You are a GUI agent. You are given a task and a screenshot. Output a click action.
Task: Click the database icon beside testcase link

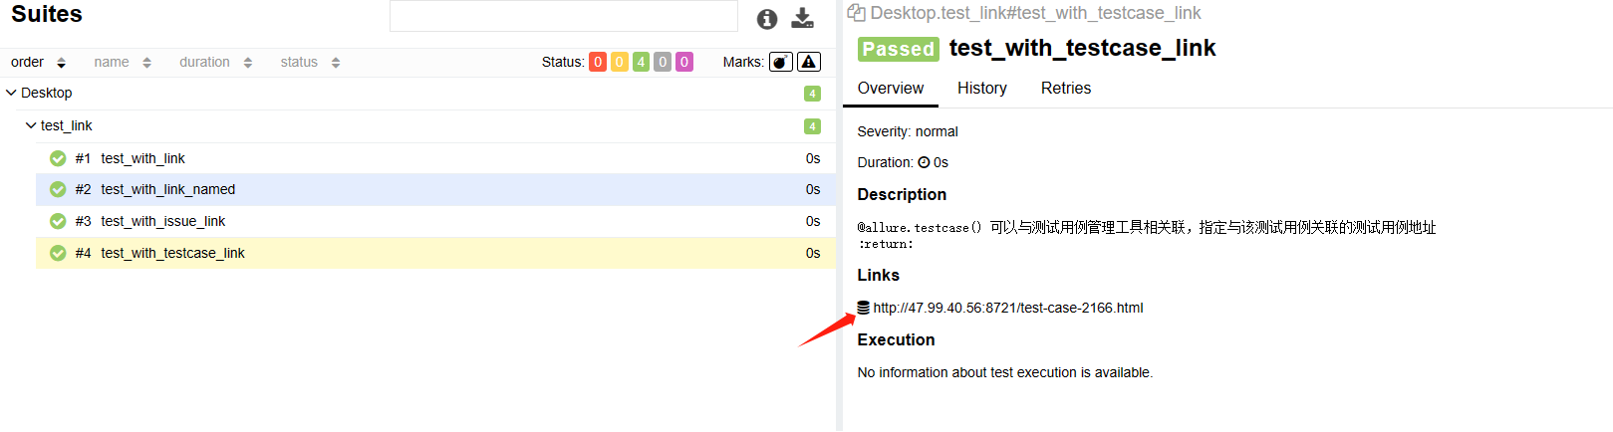(863, 308)
